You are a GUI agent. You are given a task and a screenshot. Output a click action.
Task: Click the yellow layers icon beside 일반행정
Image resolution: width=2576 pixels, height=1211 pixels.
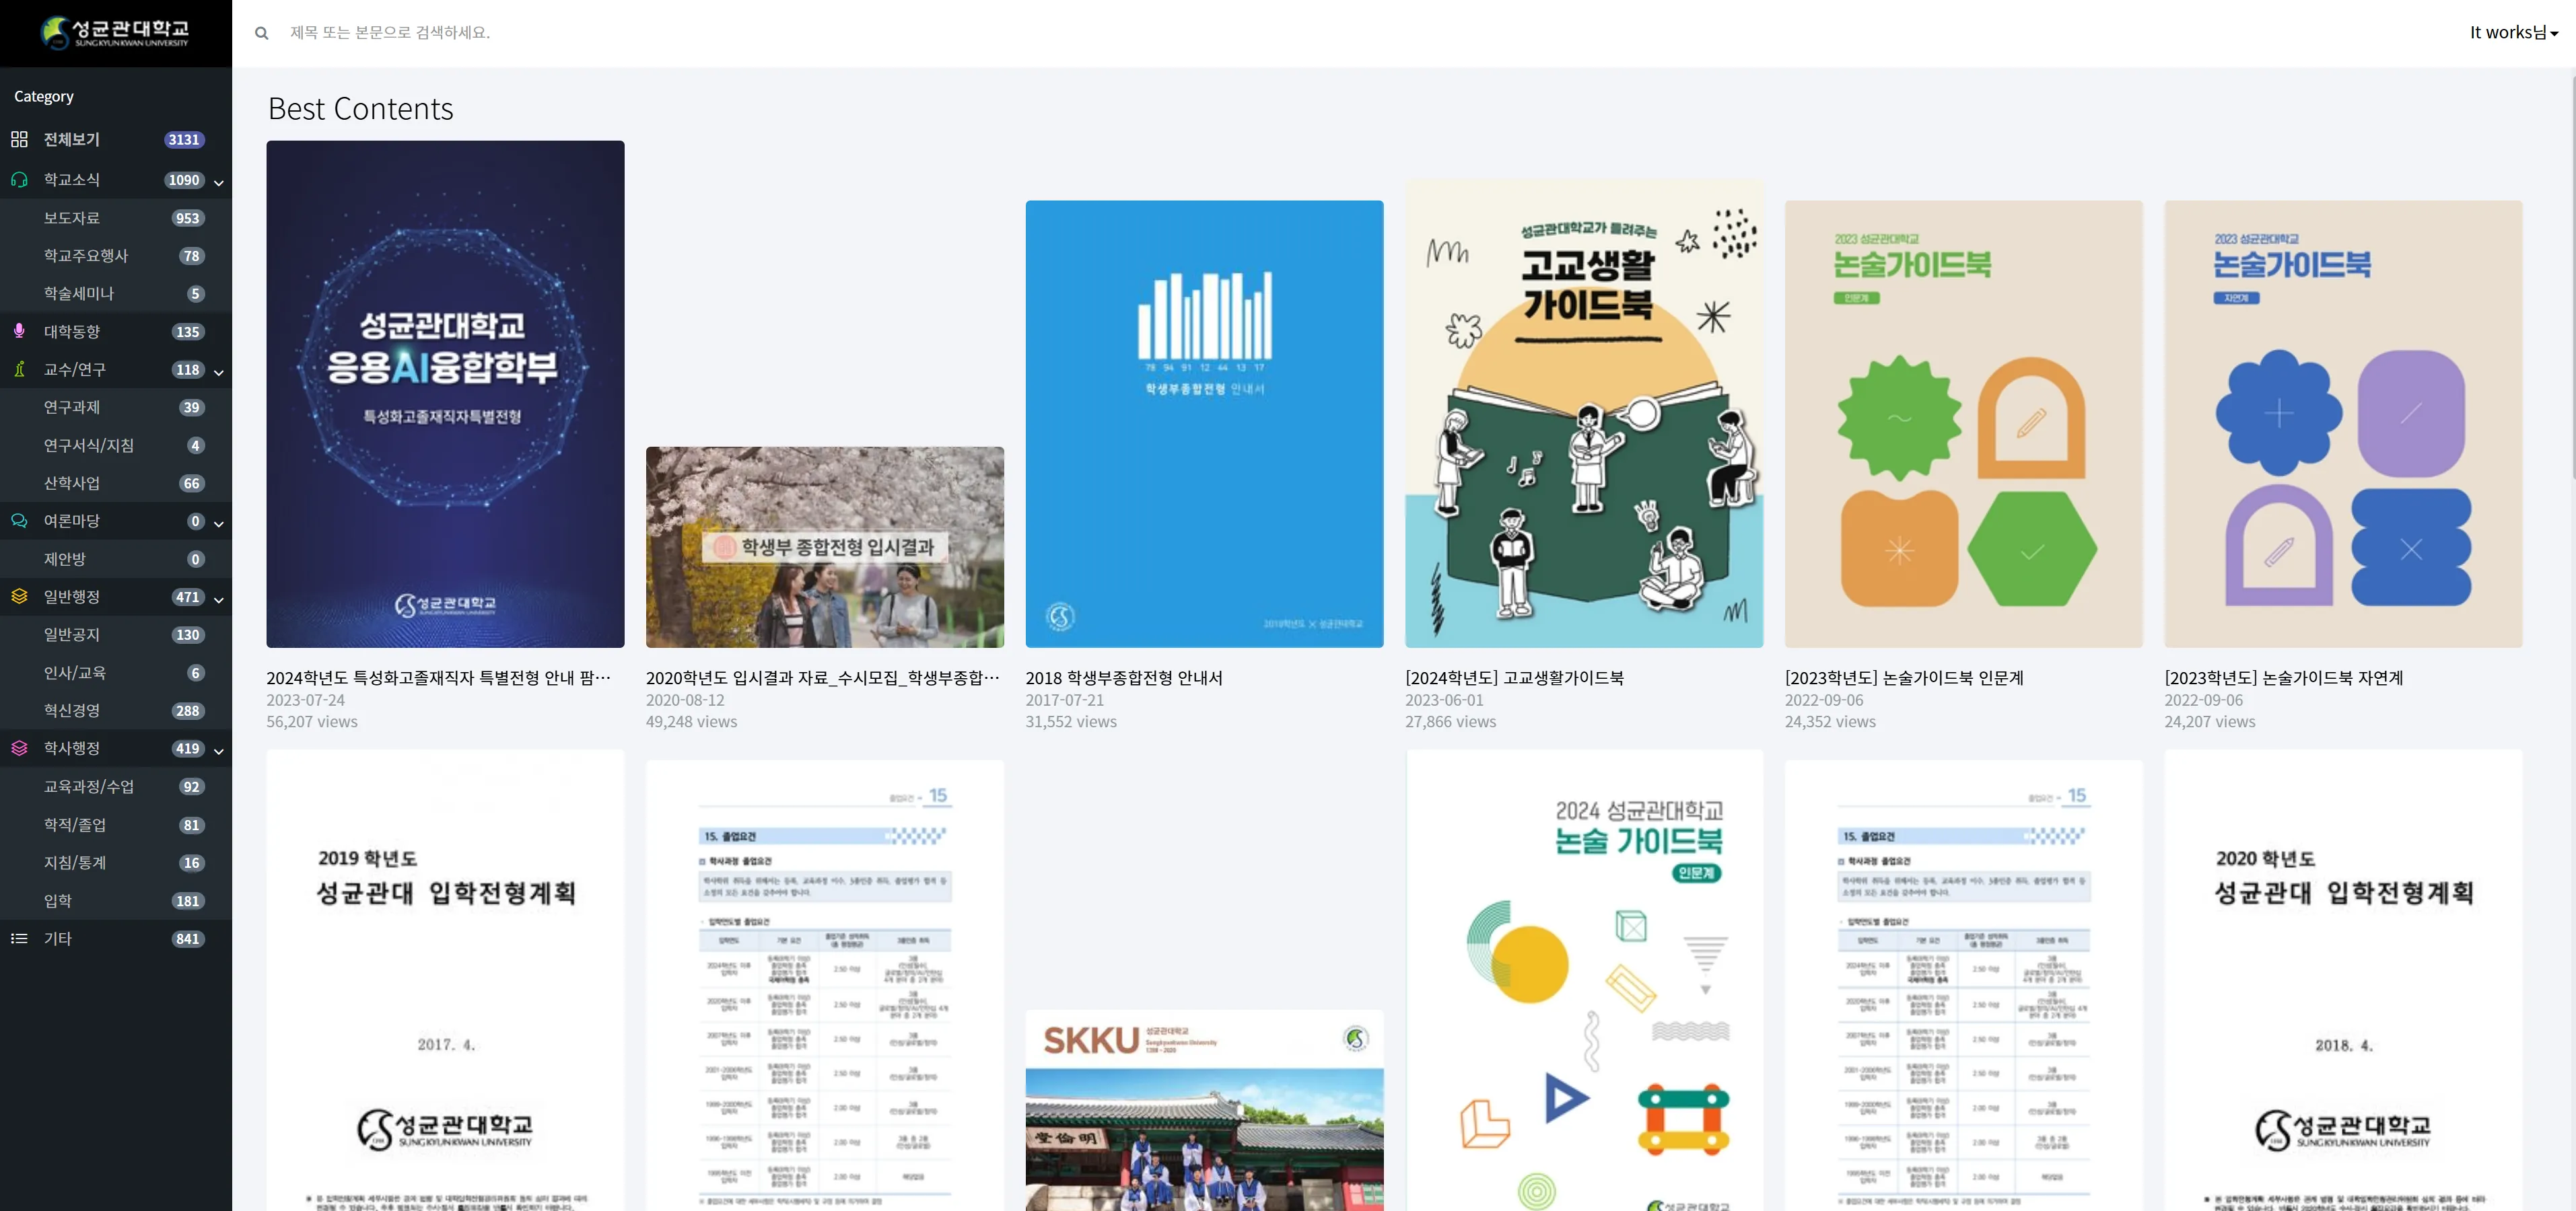click(19, 597)
